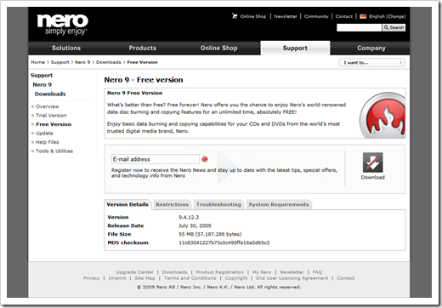Open Imprint footer link
The image size is (442, 308).
[117, 278]
